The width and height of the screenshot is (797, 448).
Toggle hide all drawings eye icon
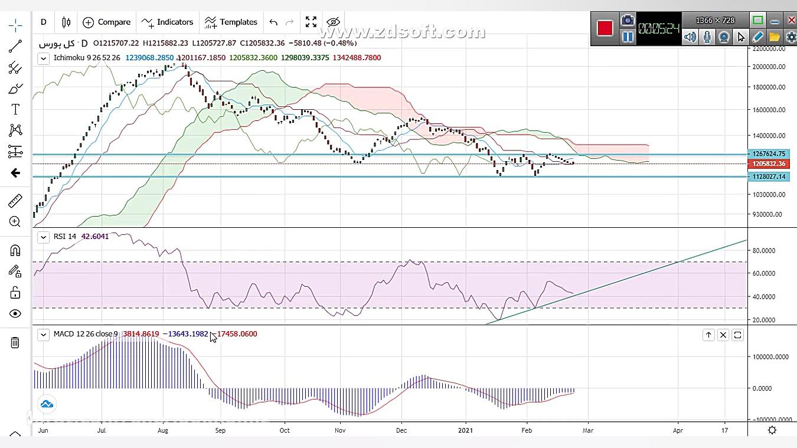click(x=333, y=22)
